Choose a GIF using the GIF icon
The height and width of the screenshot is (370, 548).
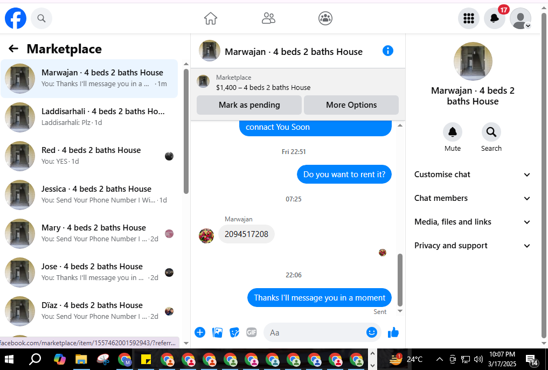click(x=251, y=332)
